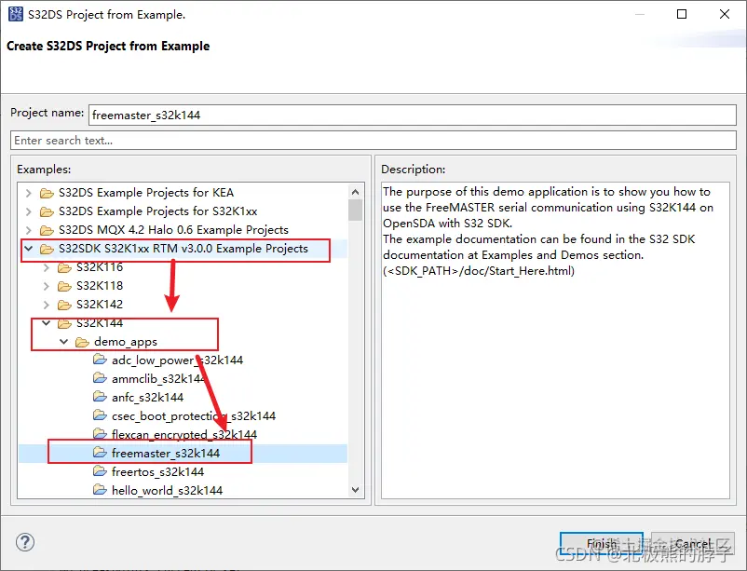Select hello_world_s32k144 example label
This screenshot has width=747, height=571.
(x=168, y=490)
